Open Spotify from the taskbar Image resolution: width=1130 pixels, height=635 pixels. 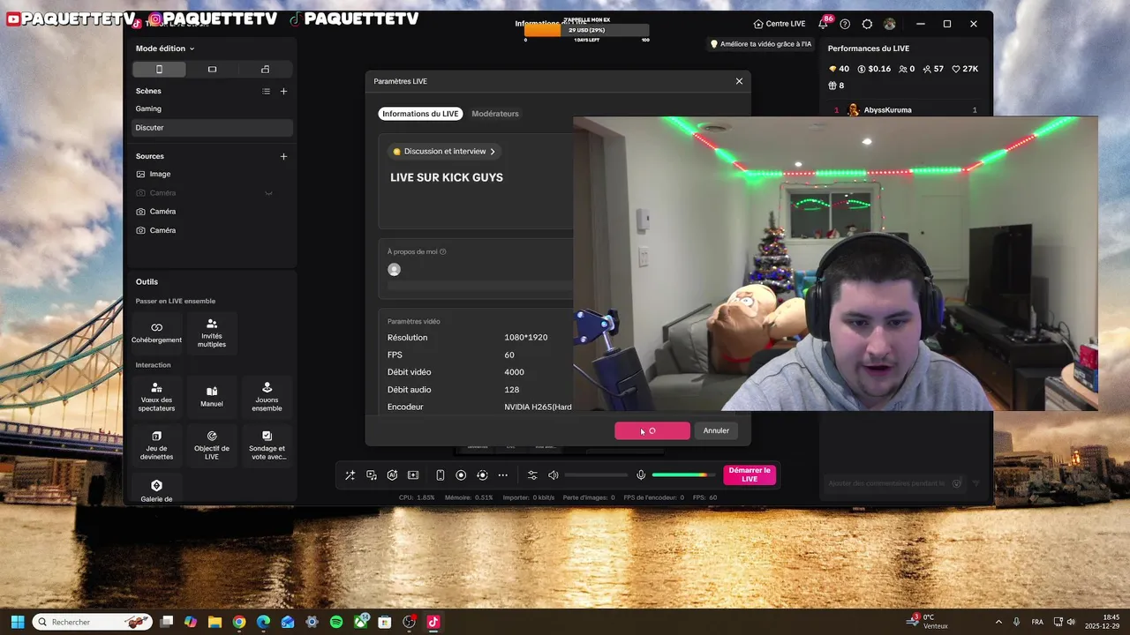point(336,622)
